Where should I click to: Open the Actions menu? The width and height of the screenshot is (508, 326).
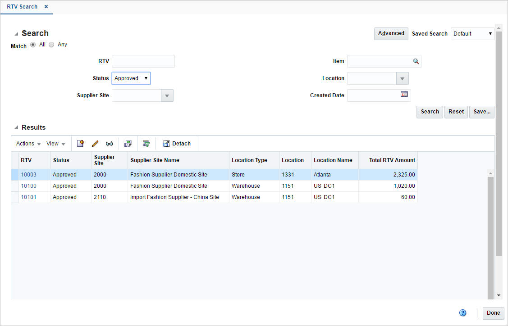tap(28, 144)
